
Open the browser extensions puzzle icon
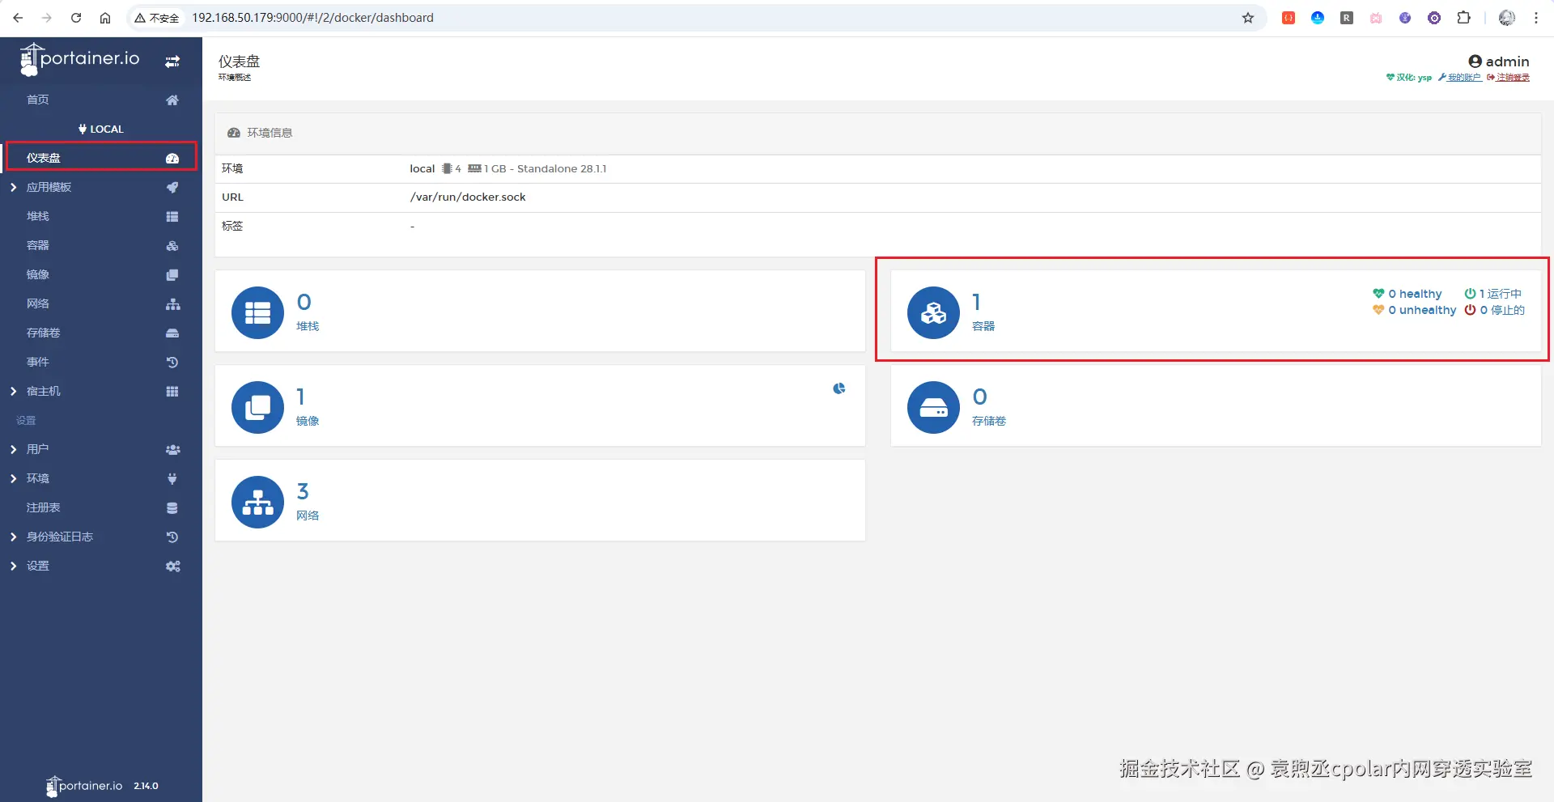click(1463, 18)
